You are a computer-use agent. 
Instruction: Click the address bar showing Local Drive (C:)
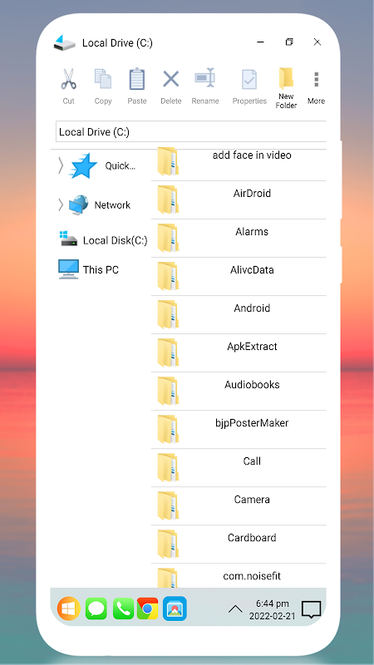[x=191, y=132]
